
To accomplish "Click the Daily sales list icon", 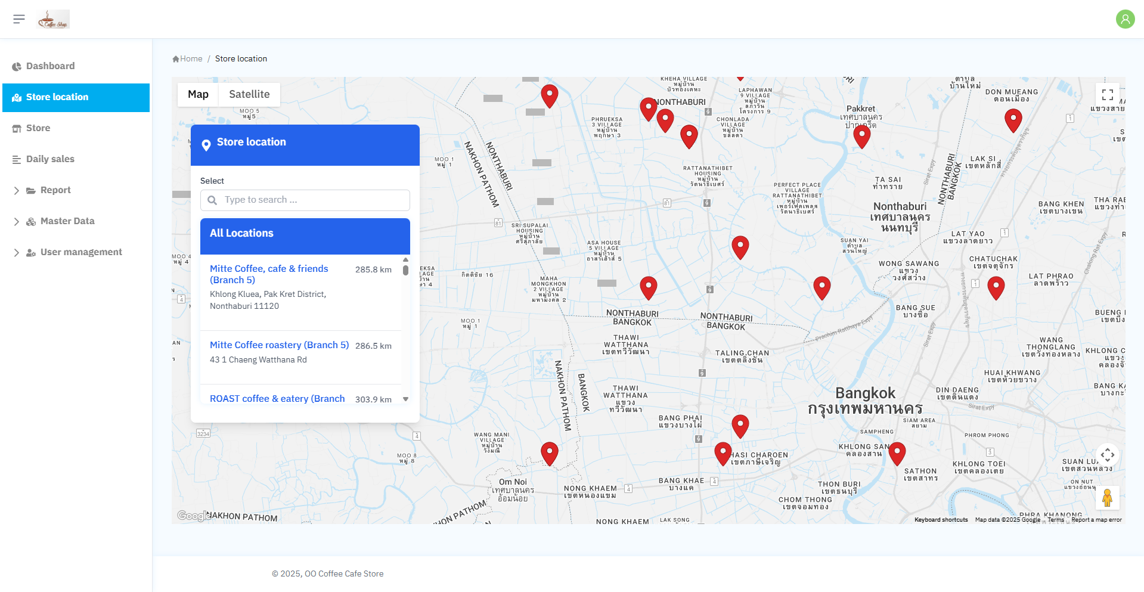I will click(17, 159).
